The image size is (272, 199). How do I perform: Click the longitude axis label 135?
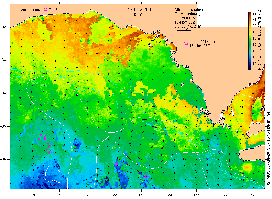(196, 195)
